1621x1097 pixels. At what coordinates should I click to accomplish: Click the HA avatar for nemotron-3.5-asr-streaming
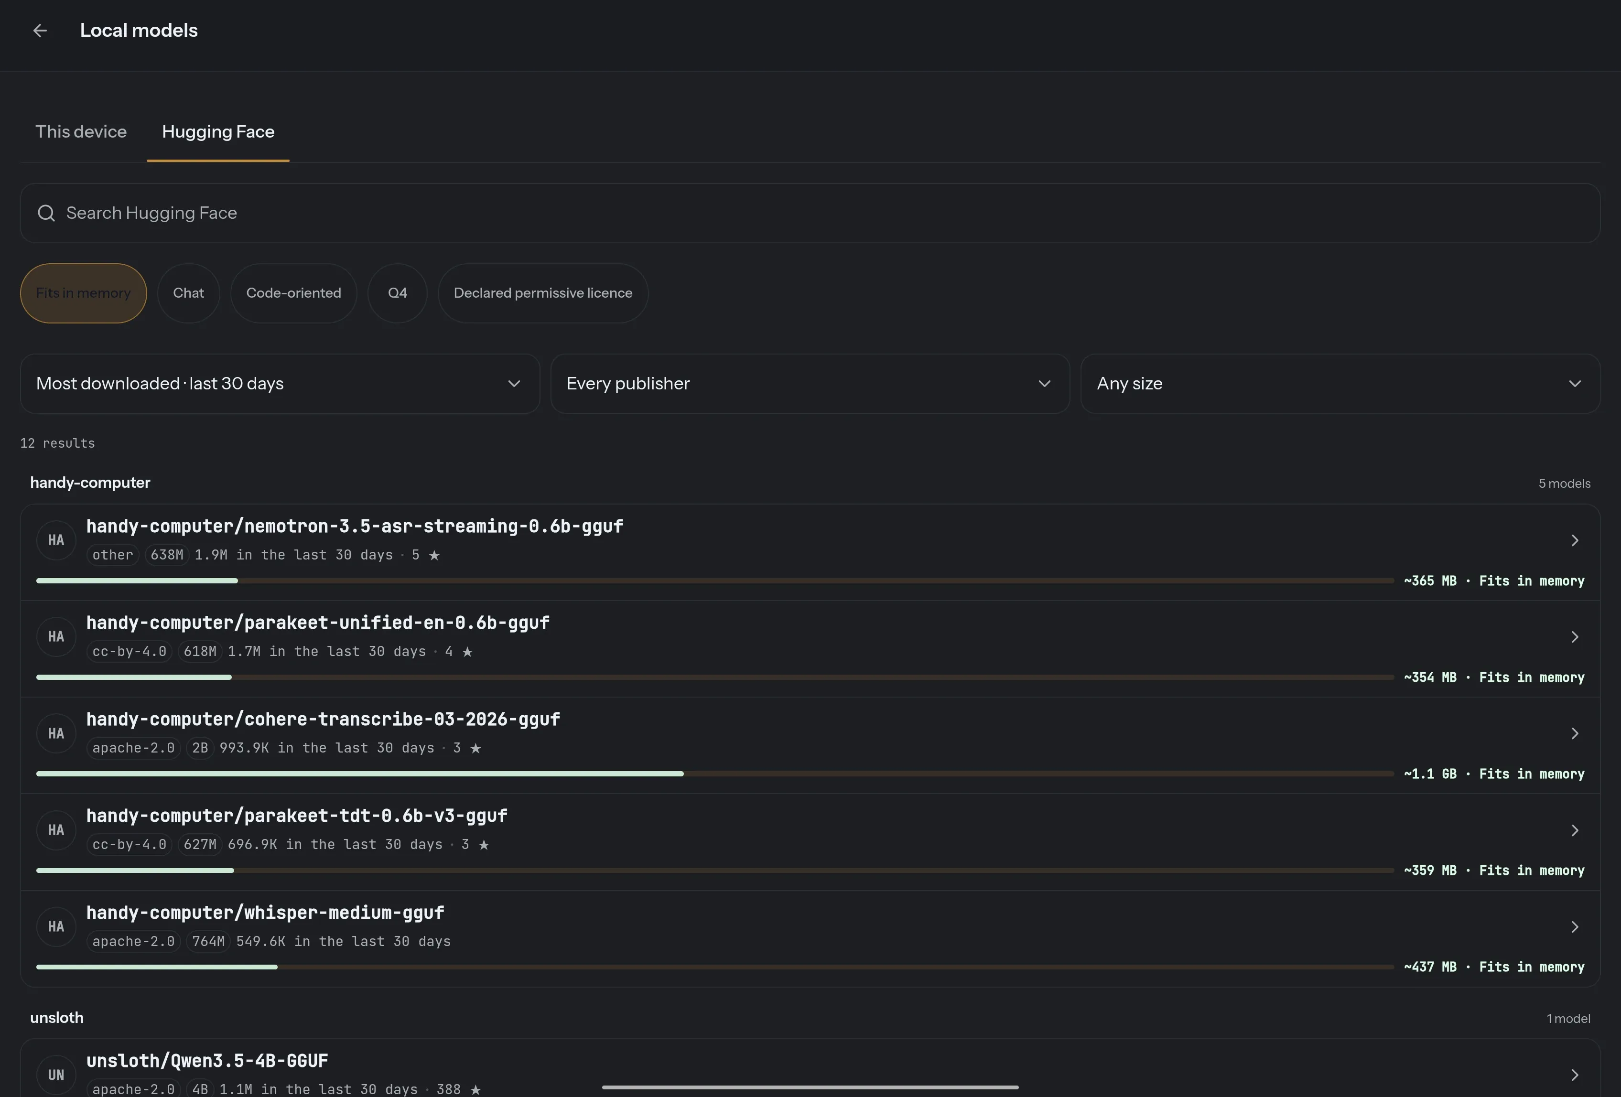[56, 540]
